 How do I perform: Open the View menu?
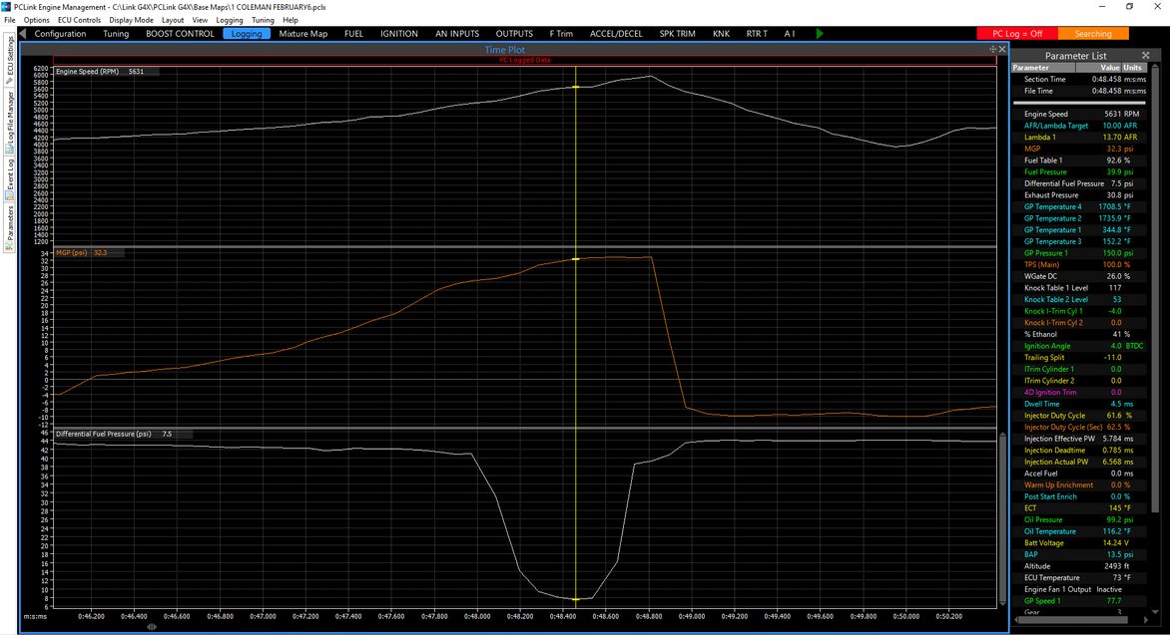coord(200,20)
